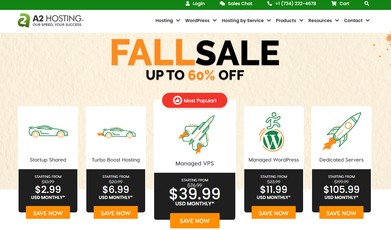Expand the Contact menu
Image resolution: width=391 pixels, height=230 pixels.
[357, 20]
